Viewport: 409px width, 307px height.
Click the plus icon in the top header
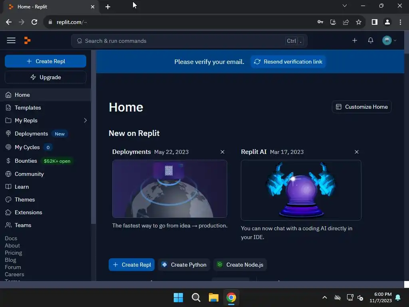coord(355,40)
